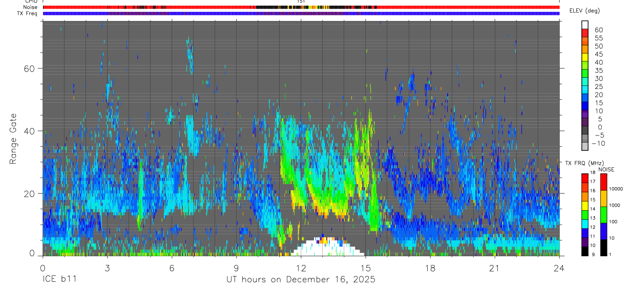Click the NOISE legend label 10000
The width and height of the screenshot is (629, 290).
[617, 189]
